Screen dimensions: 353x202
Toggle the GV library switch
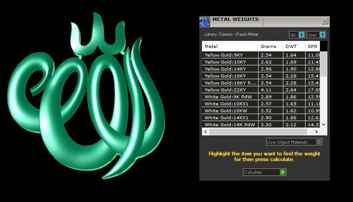coord(297,35)
